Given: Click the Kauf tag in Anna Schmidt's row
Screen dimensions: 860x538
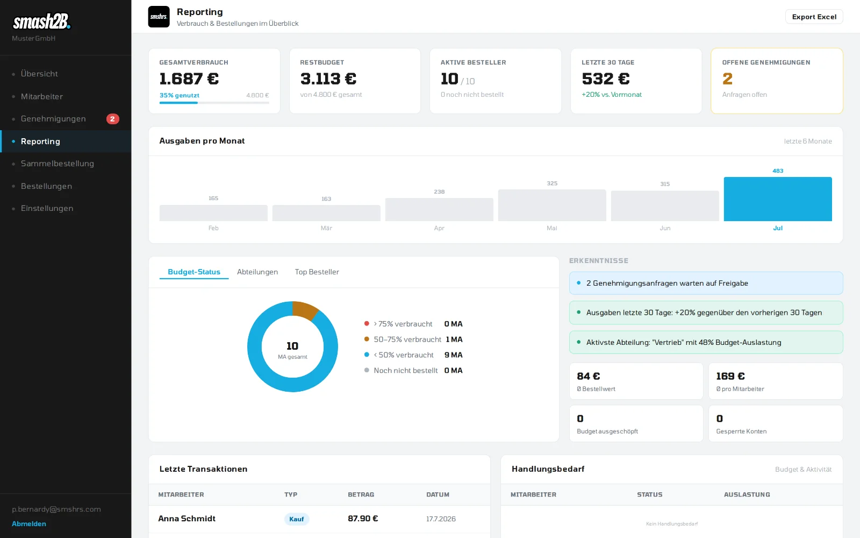Looking at the screenshot, I should pos(297,519).
